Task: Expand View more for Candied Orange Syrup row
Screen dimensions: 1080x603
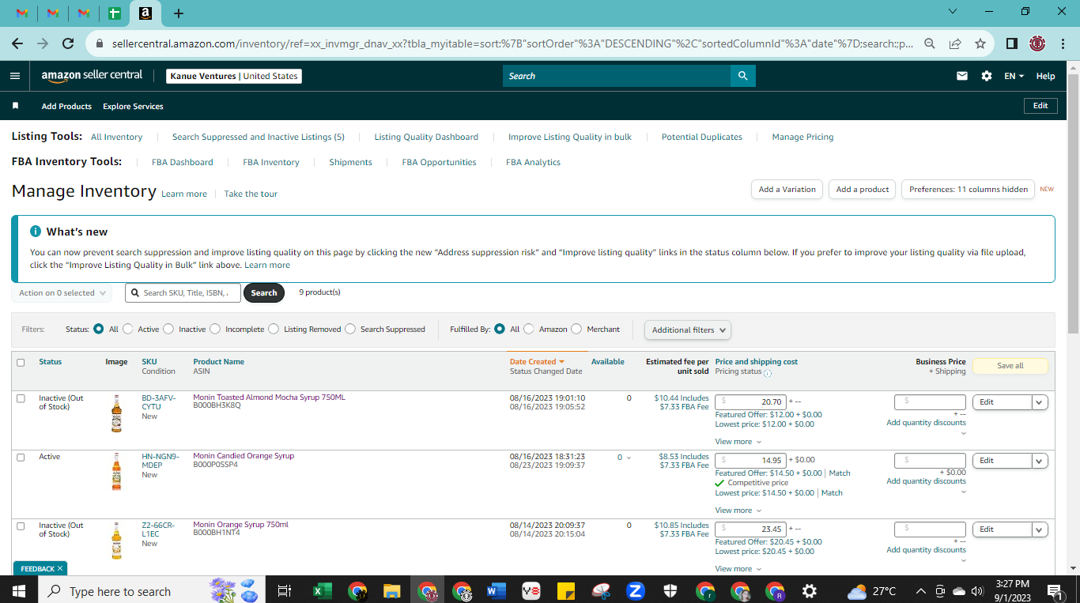Action: [x=738, y=511]
